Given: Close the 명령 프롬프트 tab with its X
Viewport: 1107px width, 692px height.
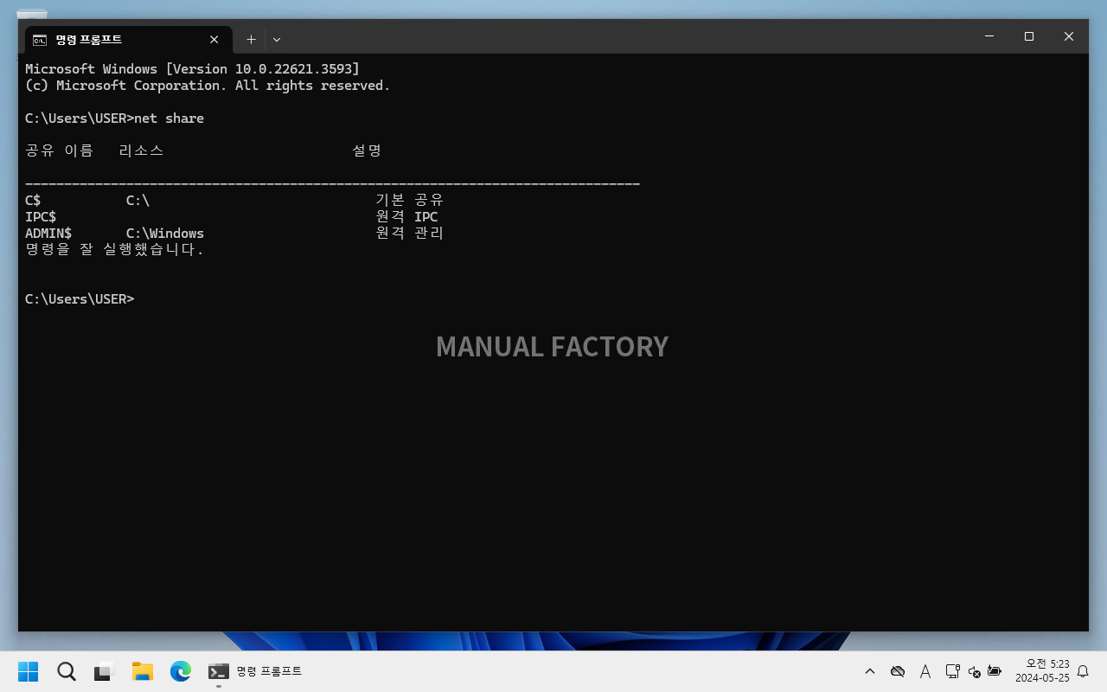Looking at the screenshot, I should point(214,39).
